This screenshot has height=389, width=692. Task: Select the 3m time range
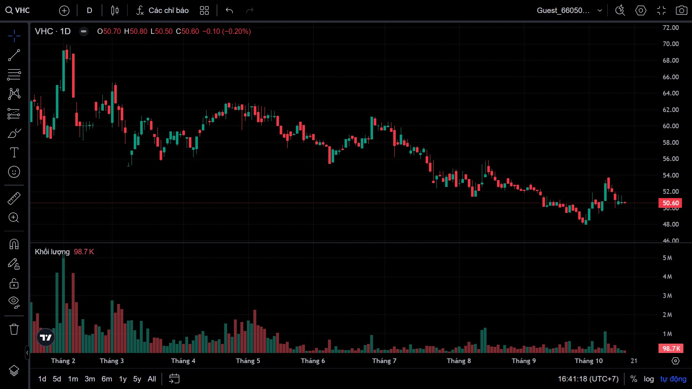(x=90, y=379)
